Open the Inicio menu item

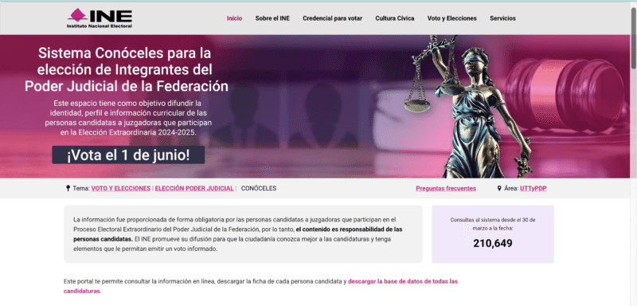point(234,18)
